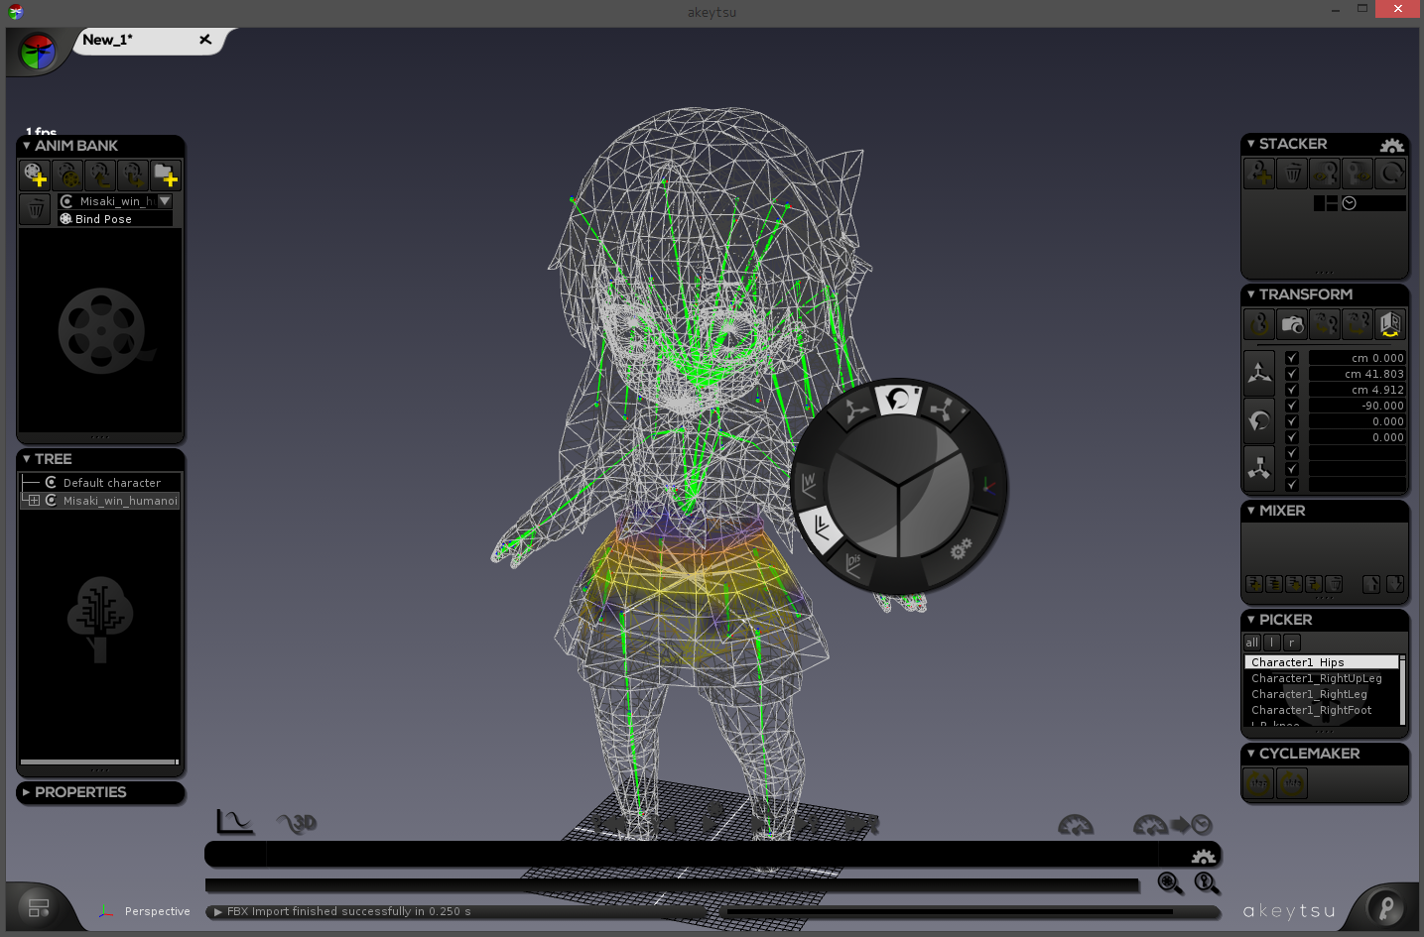
Task: Select the rotate tool on the spinner wheel
Action: pos(898,399)
